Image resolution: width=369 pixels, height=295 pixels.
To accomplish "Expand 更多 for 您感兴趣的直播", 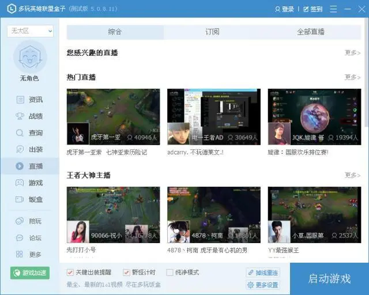I will coord(352,52).
